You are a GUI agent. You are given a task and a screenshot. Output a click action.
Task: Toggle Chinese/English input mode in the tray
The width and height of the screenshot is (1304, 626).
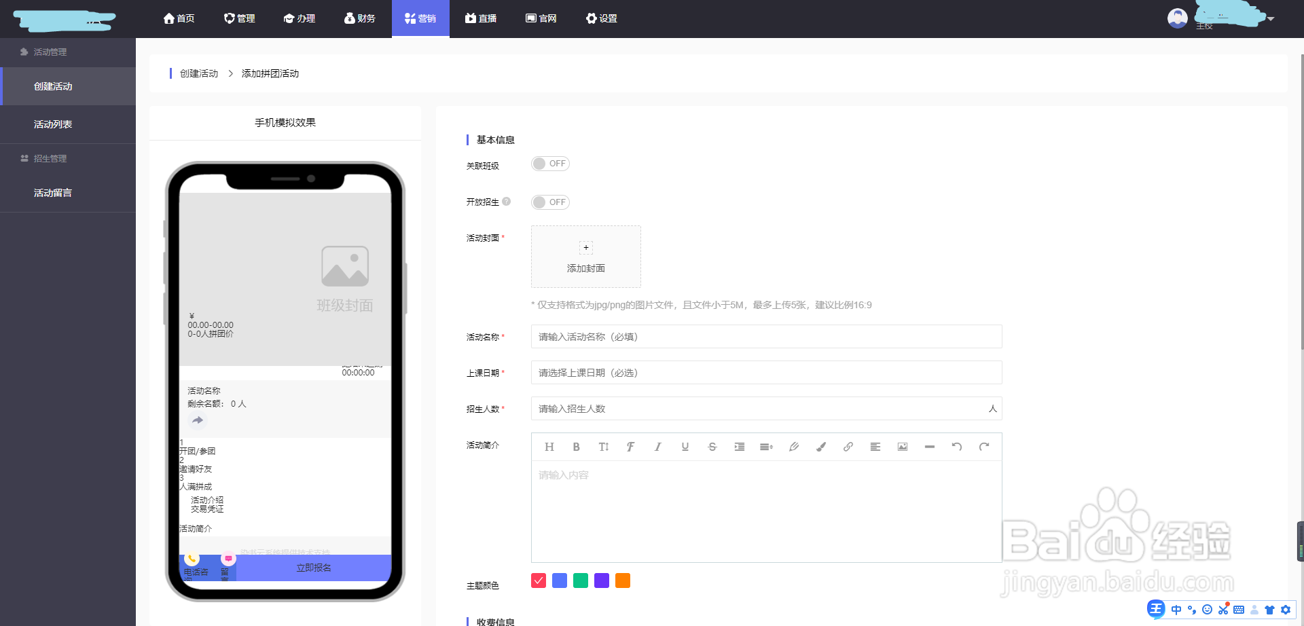1176,609
